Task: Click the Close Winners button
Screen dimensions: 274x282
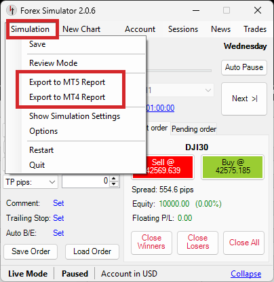Action: tap(151, 243)
